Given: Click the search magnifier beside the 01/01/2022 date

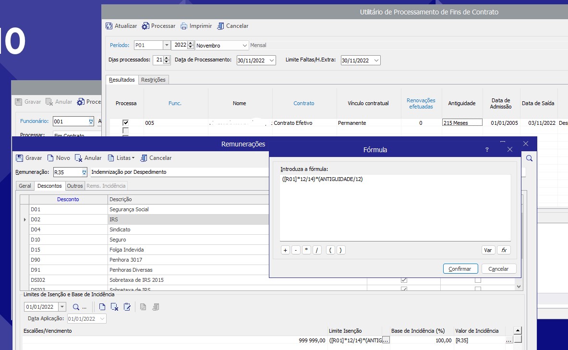Looking at the screenshot, I should pyautogui.click(x=76, y=307).
